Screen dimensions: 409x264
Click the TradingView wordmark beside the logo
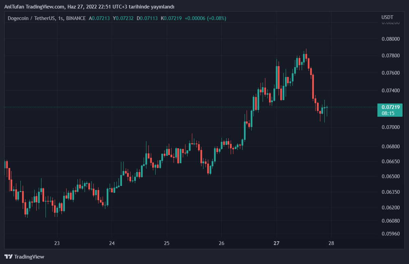(30, 257)
